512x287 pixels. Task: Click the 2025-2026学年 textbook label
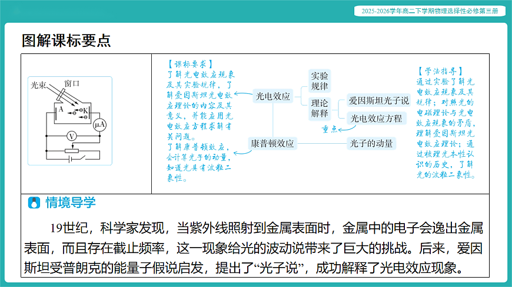coord(430,11)
